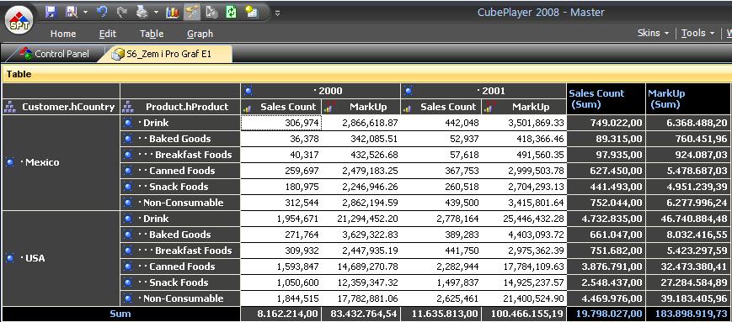Click the Print icon in toolbar
This screenshot has height=322, width=732.
(x=142, y=12)
